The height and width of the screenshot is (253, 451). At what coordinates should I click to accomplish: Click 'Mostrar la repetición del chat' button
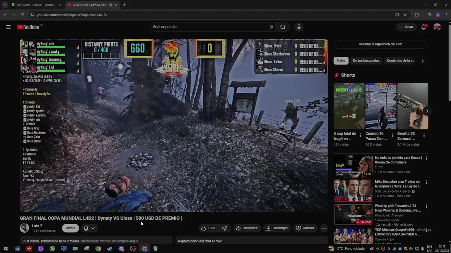[x=381, y=44]
